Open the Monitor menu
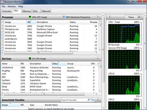The width and height of the screenshot is (147, 110). coord(12,6)
